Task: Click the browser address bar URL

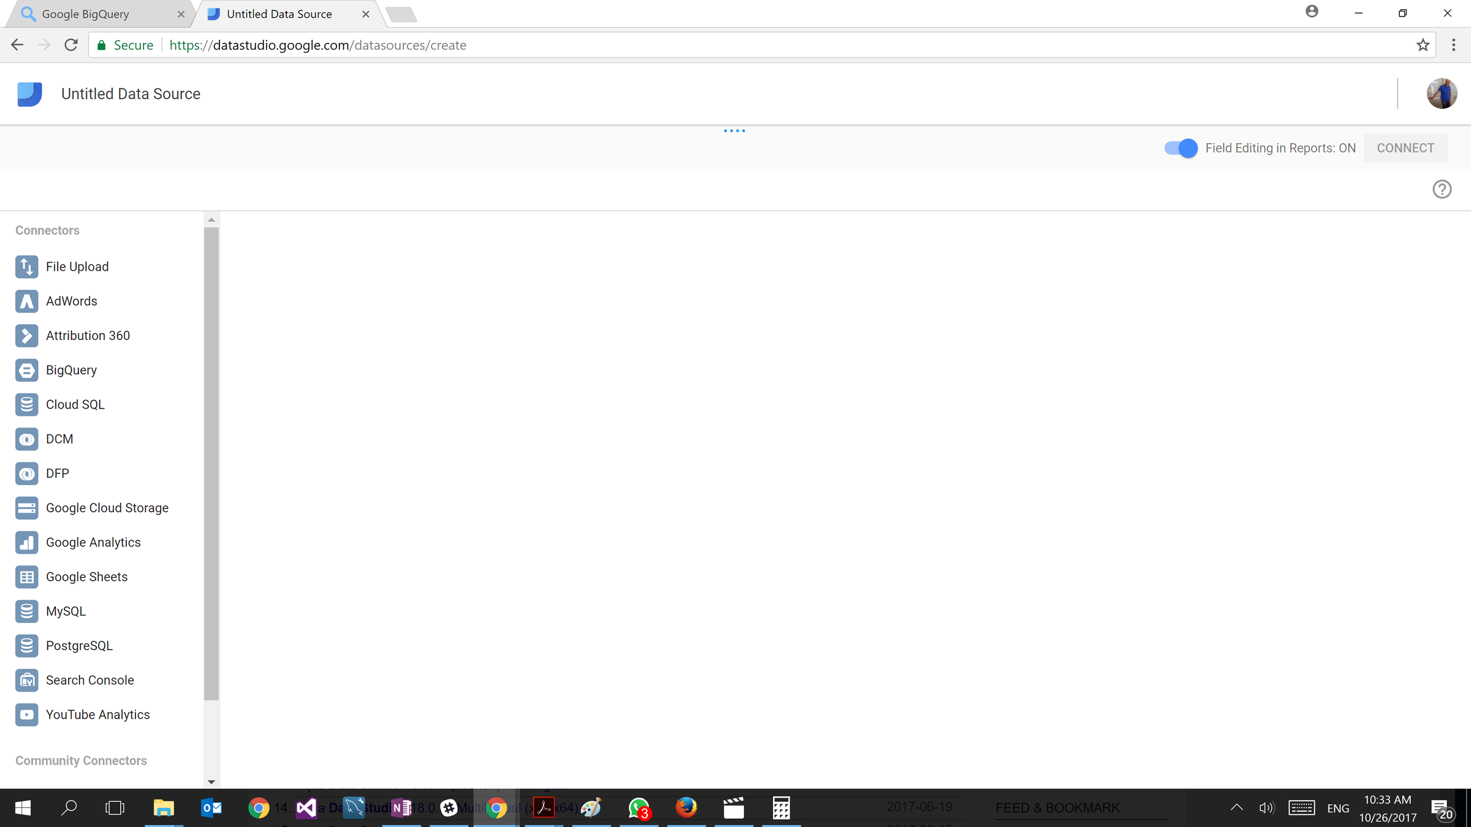Action: pyautogui.click(x=317, y=45)
